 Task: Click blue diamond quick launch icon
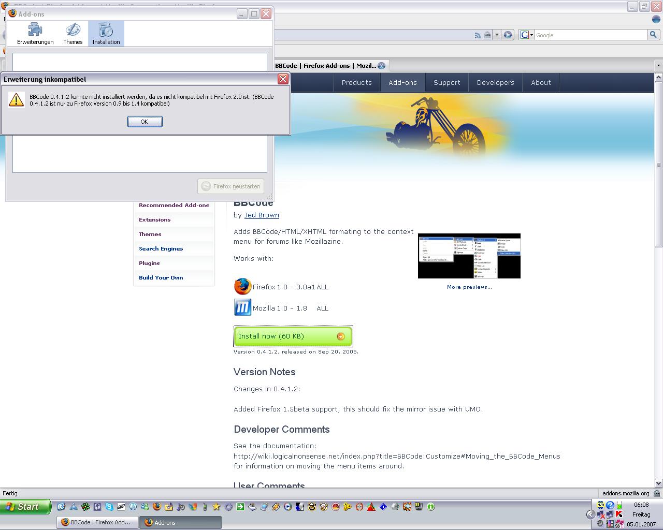tap(383, 507)
